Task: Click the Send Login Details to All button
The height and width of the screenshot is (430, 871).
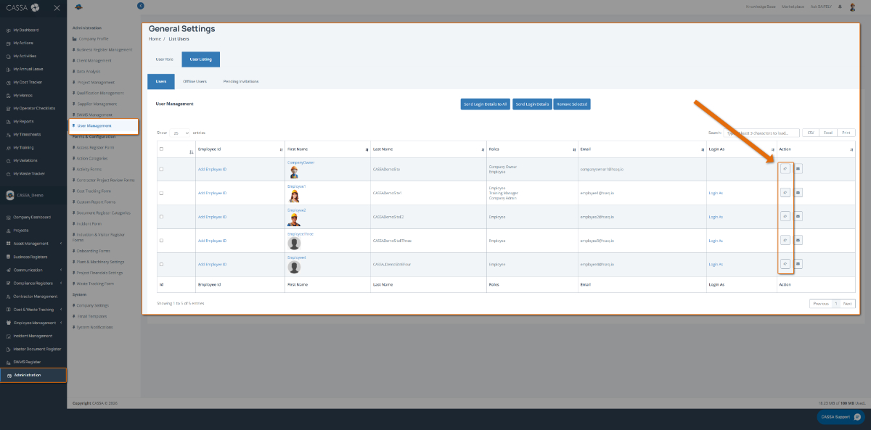Action: 486,104
